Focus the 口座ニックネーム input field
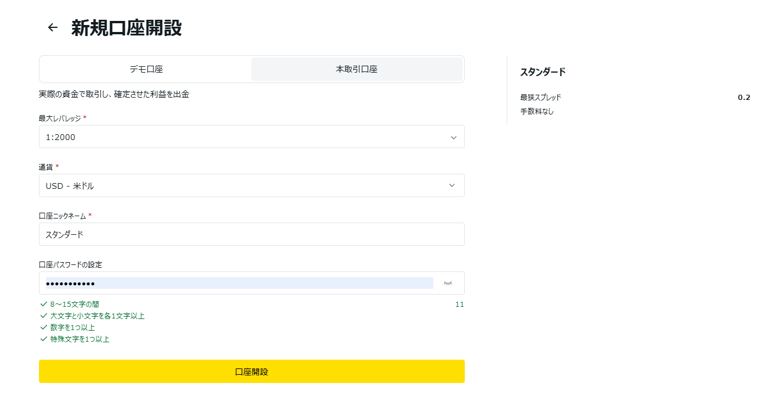The height and width of the screenshot is (394, 758). 251,235
